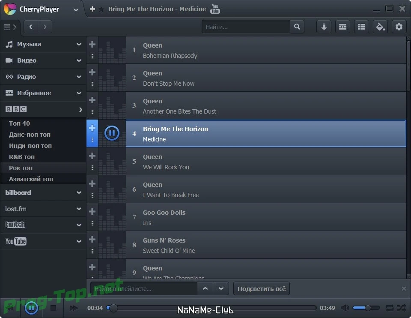Open thumbnail of Goo Goo Dolls Iris

112,217
